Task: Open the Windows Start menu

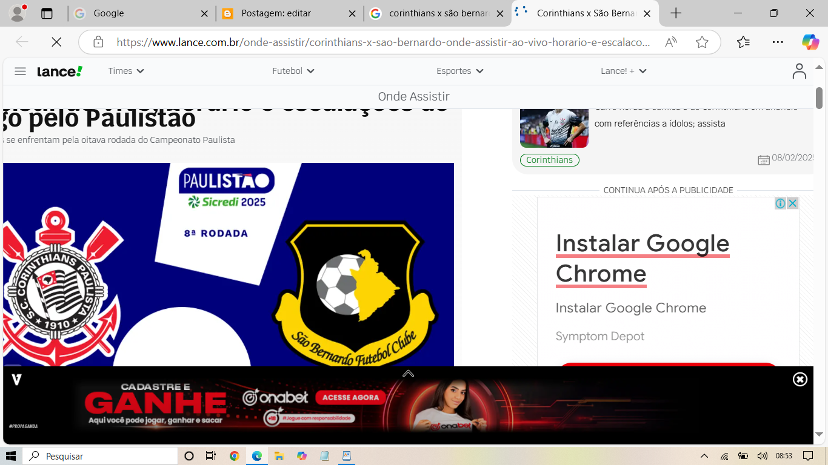Action: coord(11,456)
